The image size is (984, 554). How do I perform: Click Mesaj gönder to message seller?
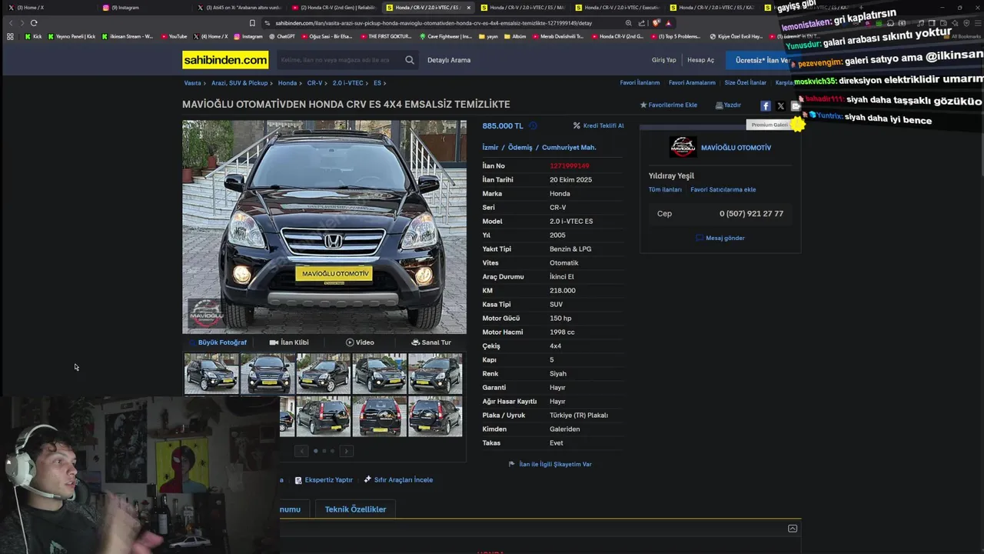(720, 238)
